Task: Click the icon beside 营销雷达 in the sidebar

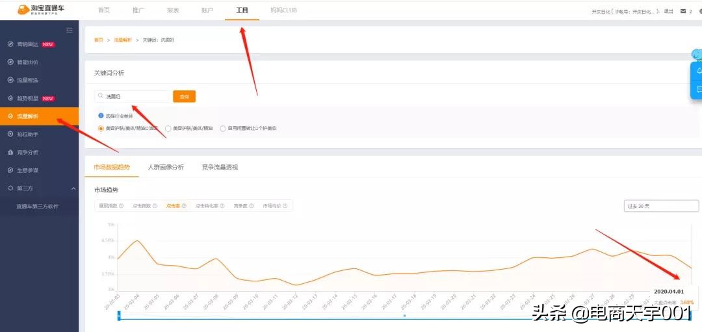Action: [x=11, y=44]
